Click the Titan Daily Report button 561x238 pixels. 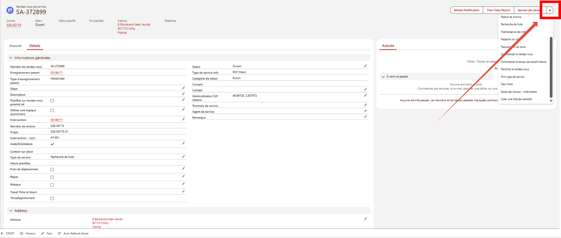pyautogui.click(x=498, y=10)
